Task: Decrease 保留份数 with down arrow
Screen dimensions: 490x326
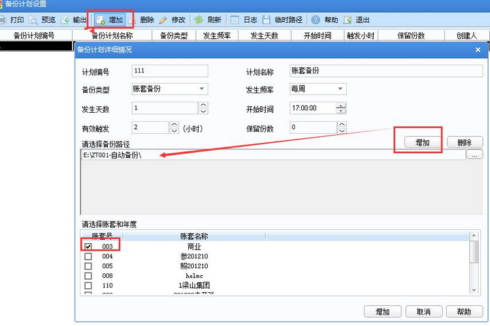Action: (342, 130)
